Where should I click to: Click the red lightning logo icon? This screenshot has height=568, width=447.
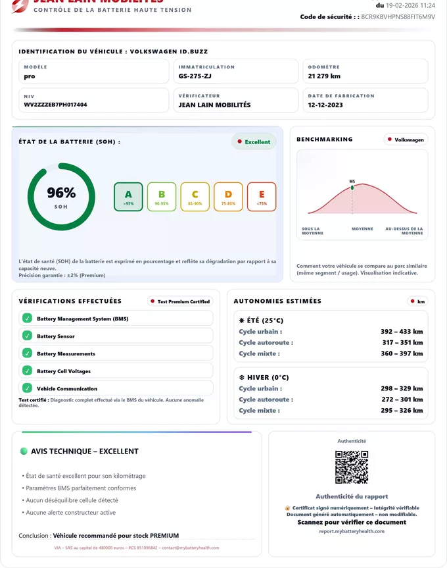click(20, 6)
